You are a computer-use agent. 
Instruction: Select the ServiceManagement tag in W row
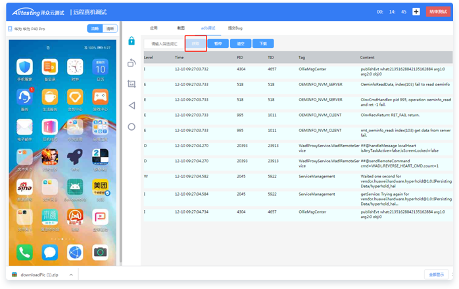point(317,177)
